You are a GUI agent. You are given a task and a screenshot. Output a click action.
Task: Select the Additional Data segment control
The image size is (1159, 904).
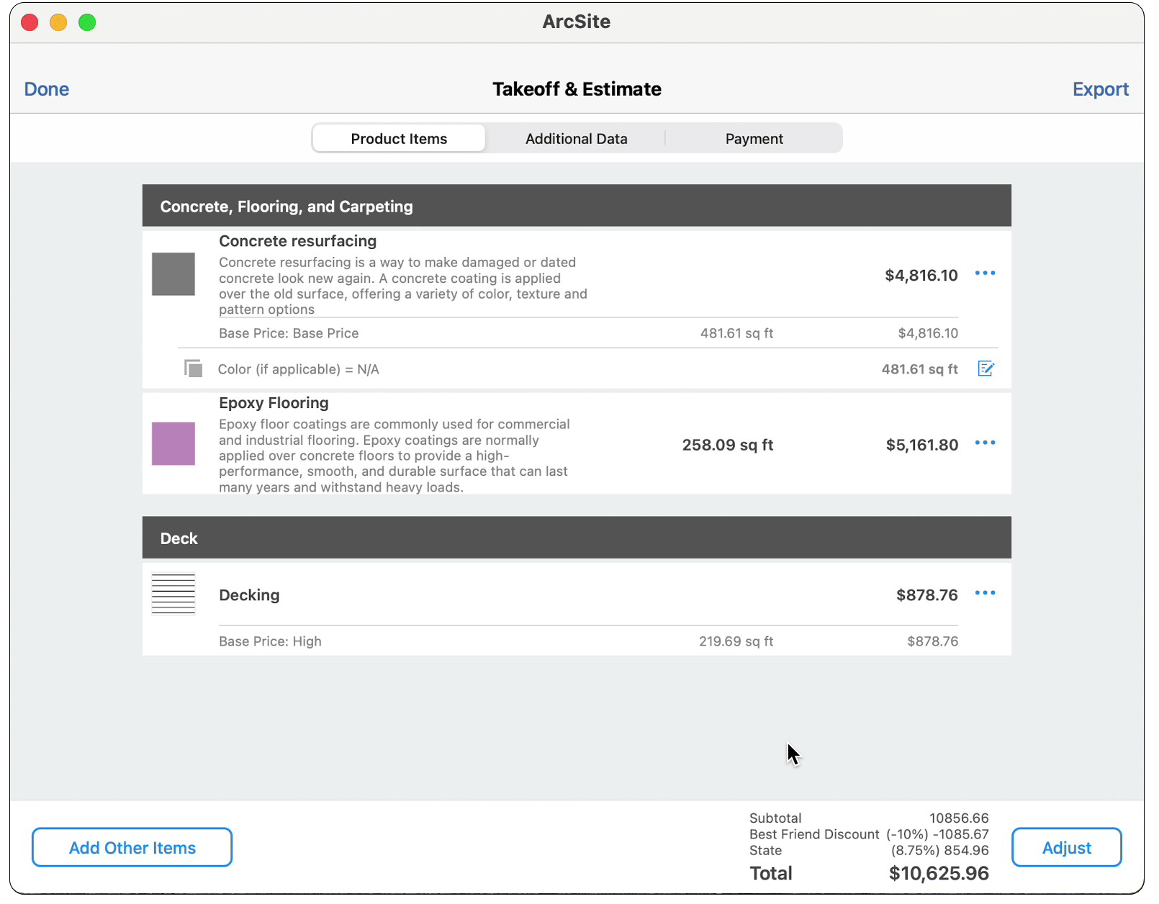tap(576, 138)
